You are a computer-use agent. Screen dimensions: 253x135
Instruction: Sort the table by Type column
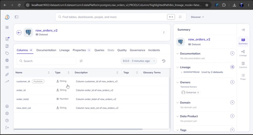[68, 72]
